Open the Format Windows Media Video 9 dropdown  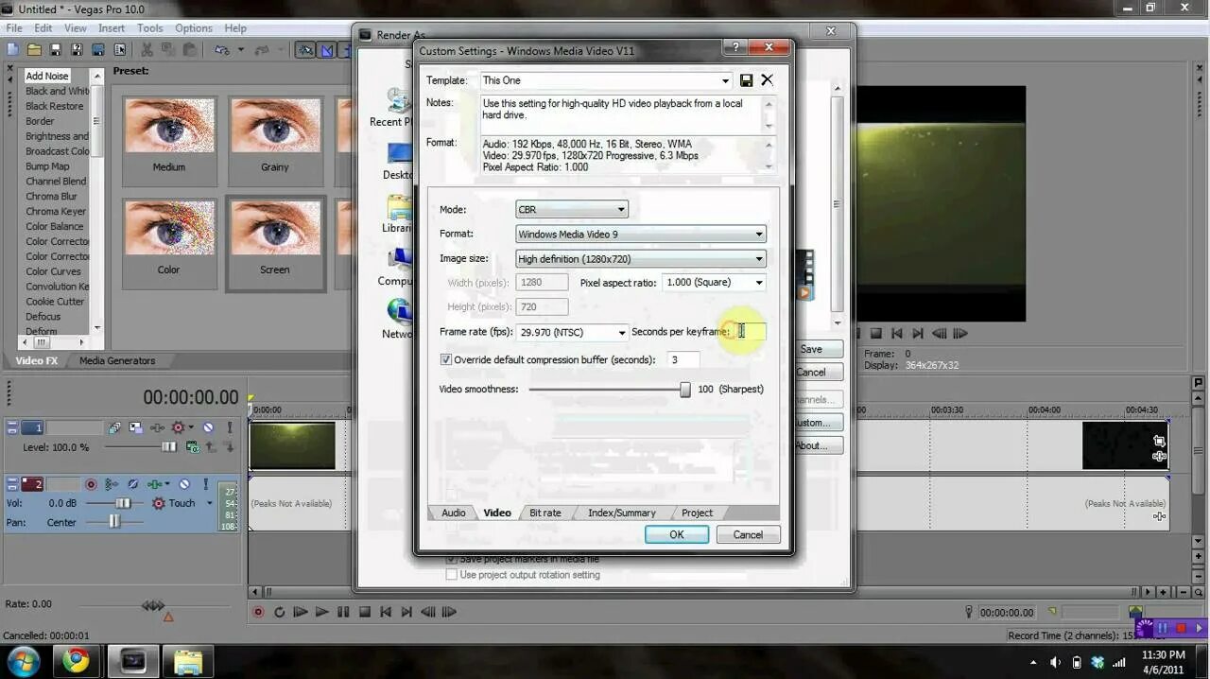(759, 234)
